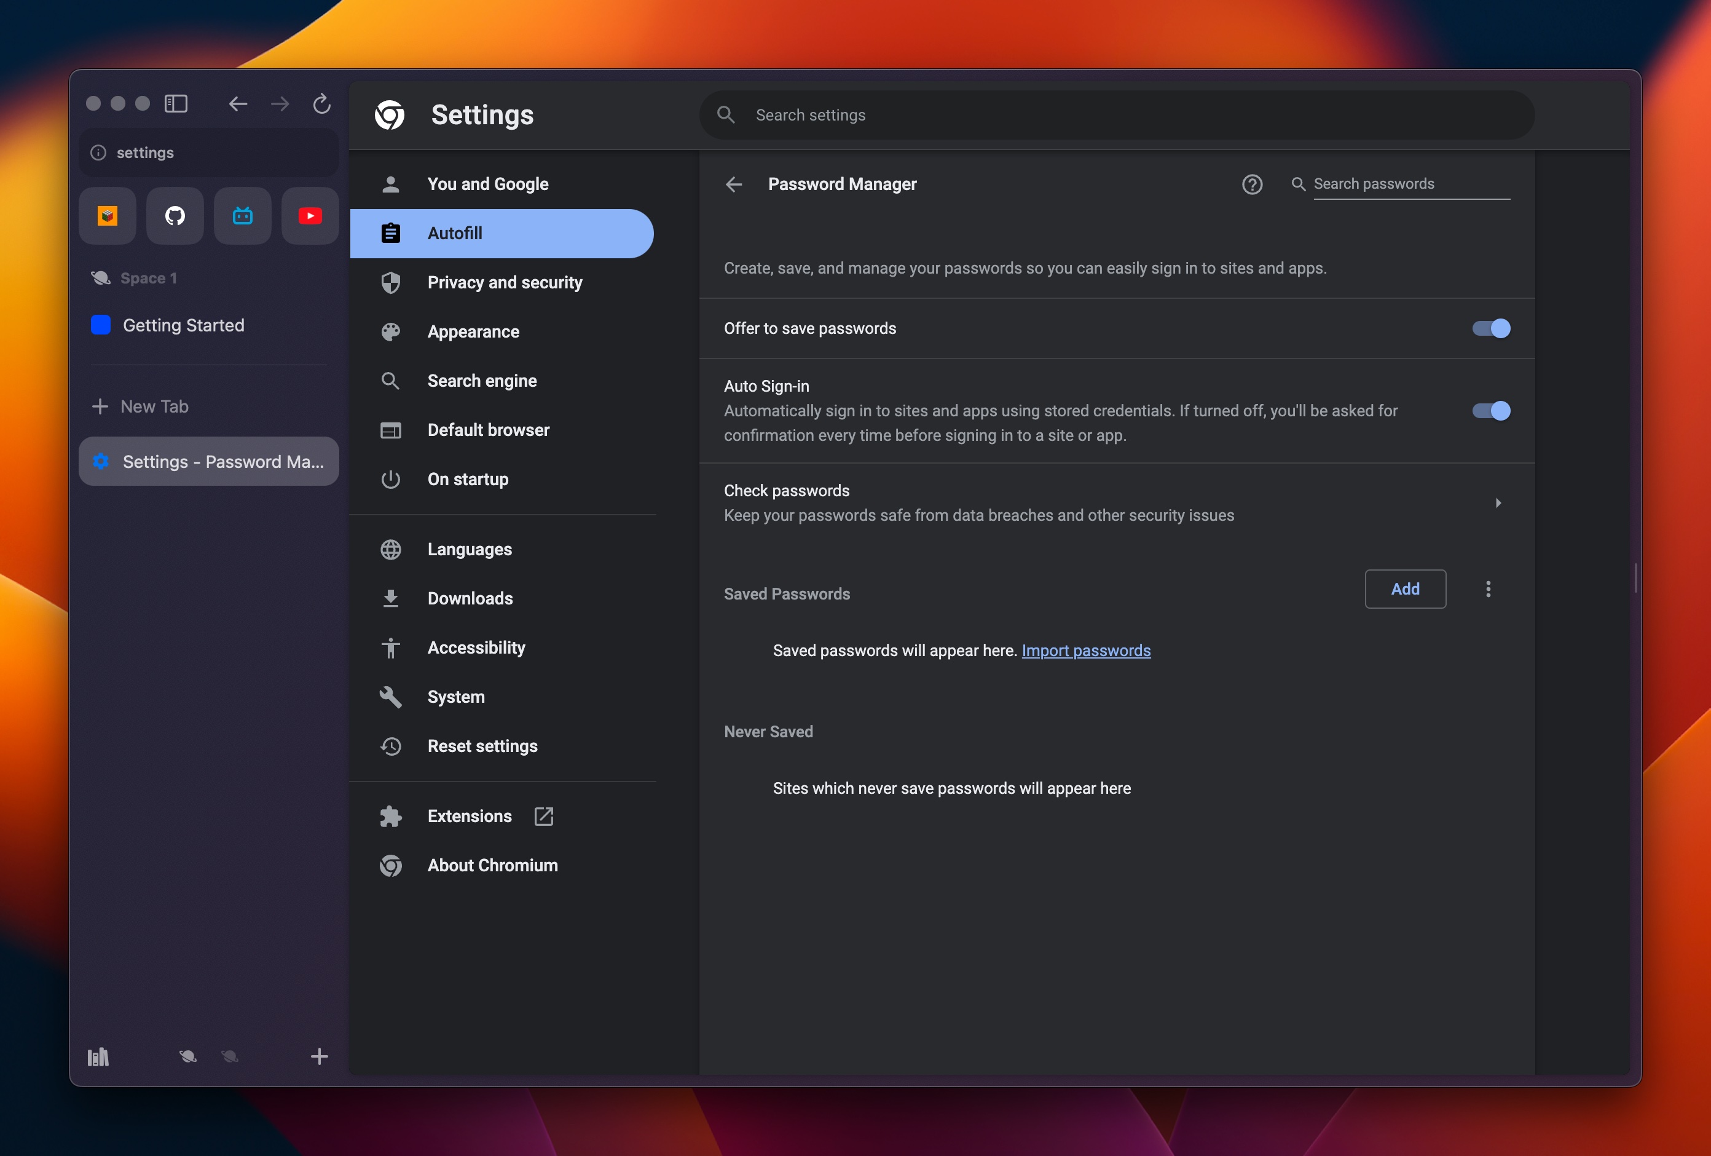Open Saved Passwords three-dot menu
Screen dimensions: 1711x1156
coord(1488,588)
